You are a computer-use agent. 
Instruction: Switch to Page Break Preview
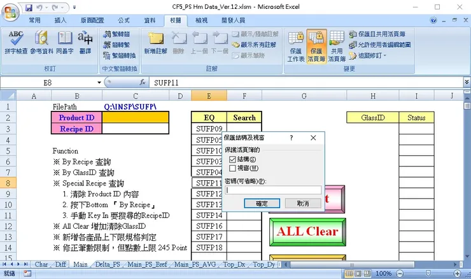pyautogui.click(x=367, y=274)
